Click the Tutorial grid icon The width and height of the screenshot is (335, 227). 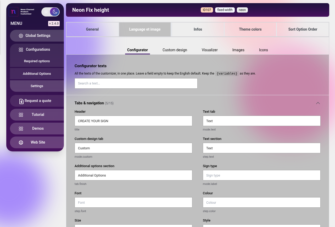pyautogui.click(x=21, y=115)
